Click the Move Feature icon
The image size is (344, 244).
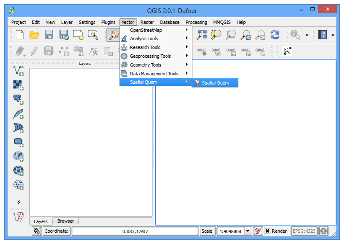(78, 51)
